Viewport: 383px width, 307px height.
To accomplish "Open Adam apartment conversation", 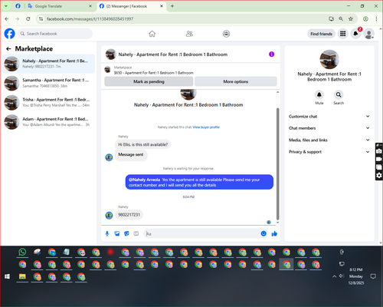I will click(x=48, y=122).
